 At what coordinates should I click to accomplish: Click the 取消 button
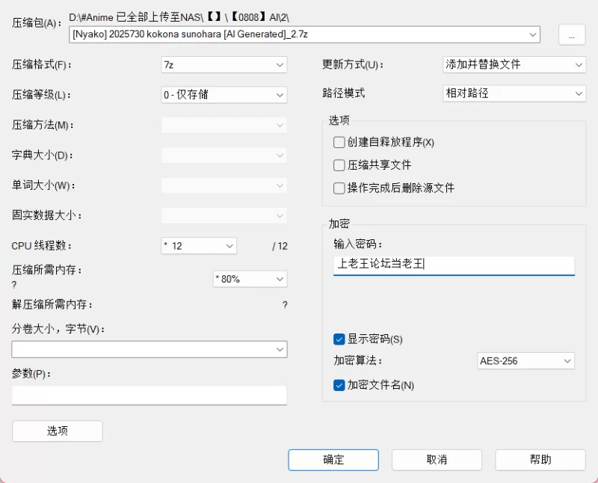pos(437,460)
